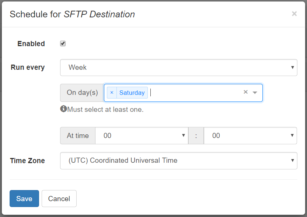Expand the days list using the caret arrow
This screenshot has width=307, height=217.
coord(255,93)
